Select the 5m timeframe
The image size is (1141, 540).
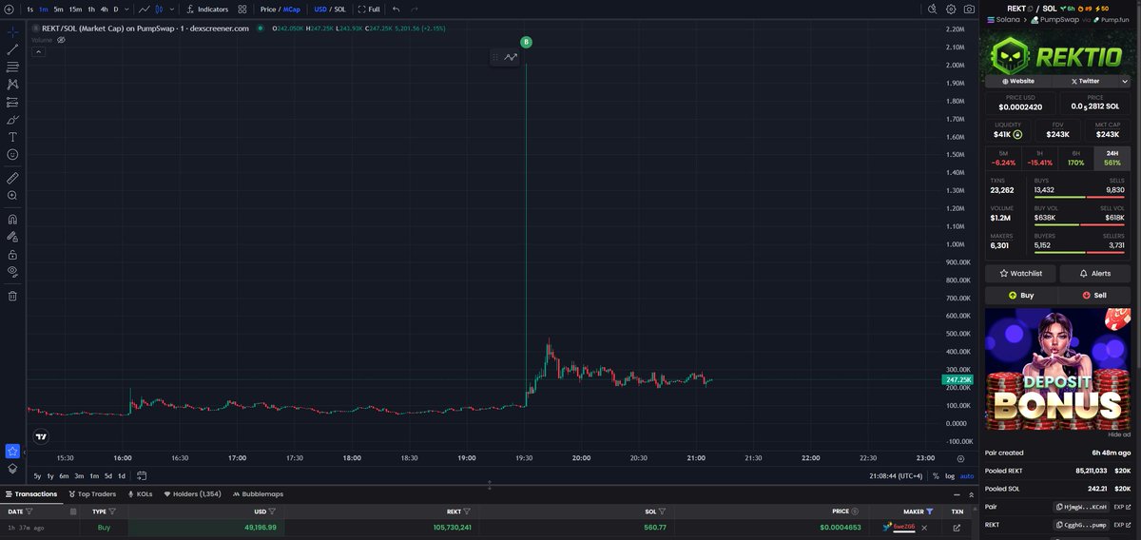(x=58, y=9)
